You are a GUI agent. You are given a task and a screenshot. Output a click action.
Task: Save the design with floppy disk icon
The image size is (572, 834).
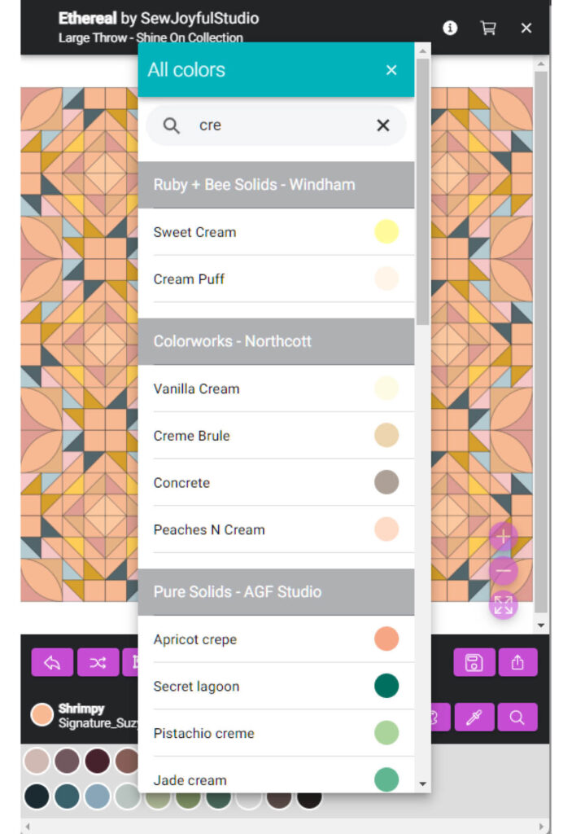474,662
